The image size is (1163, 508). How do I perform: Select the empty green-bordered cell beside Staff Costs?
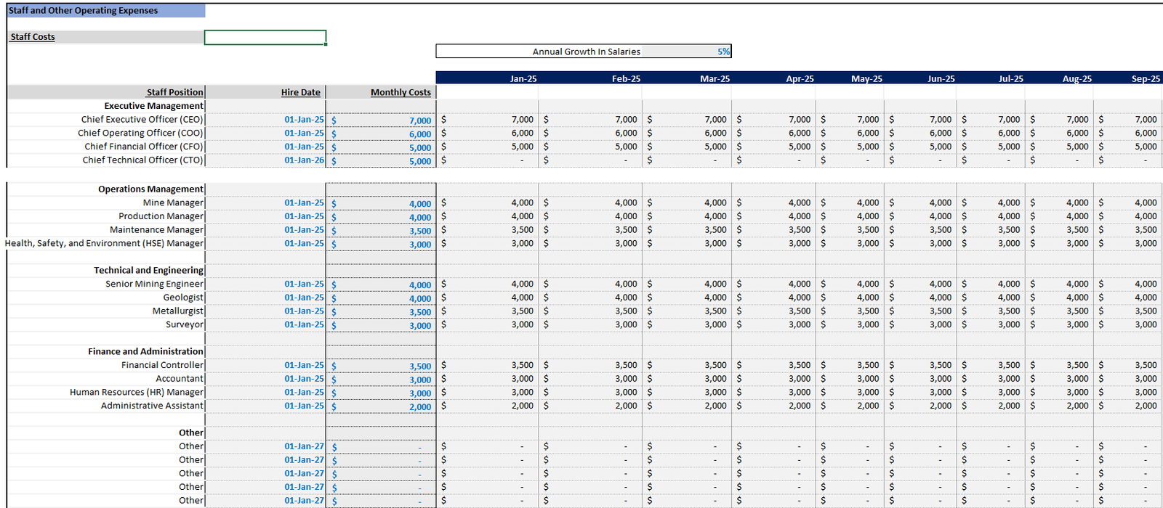[265, 37]
